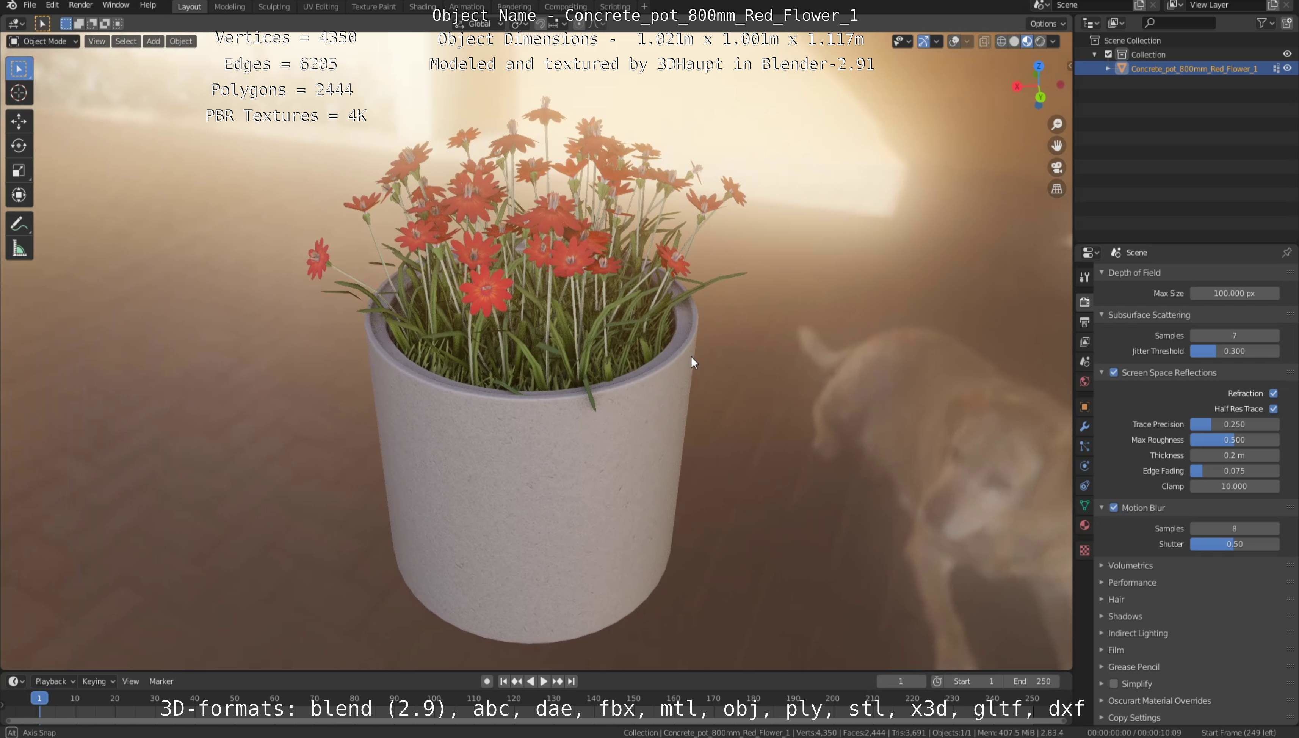This screenshot has width=1299, height=738.
Task: Toggle the Motion Blur checkbox
Action: (x=1114, y=508)
